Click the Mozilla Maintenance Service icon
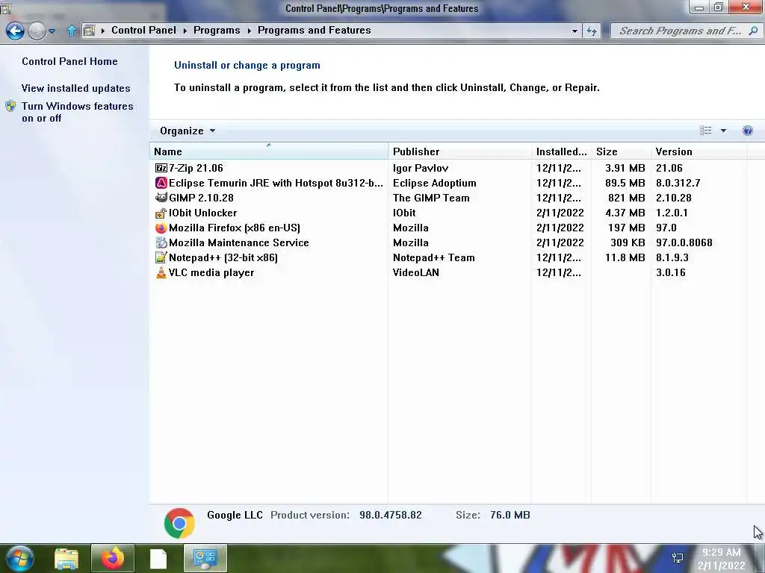Viewport: 765px width, 573px height. click(x=161, y=242)
